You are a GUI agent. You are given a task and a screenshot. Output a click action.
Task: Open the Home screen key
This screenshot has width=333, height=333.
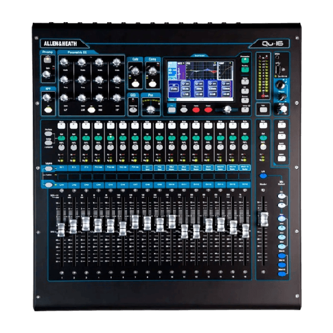coord(245,82)
